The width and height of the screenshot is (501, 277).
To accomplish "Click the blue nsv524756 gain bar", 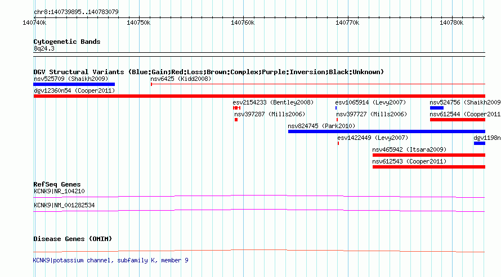I will click(x=437, y=108).
